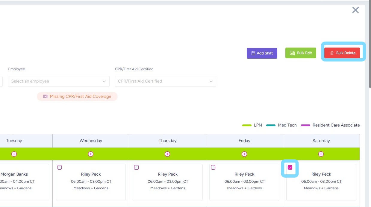This screenshot has width=371, height=207.
Task: Open the CPR/First Aid Certified dropdown
Action: click(x=166, y=81)
